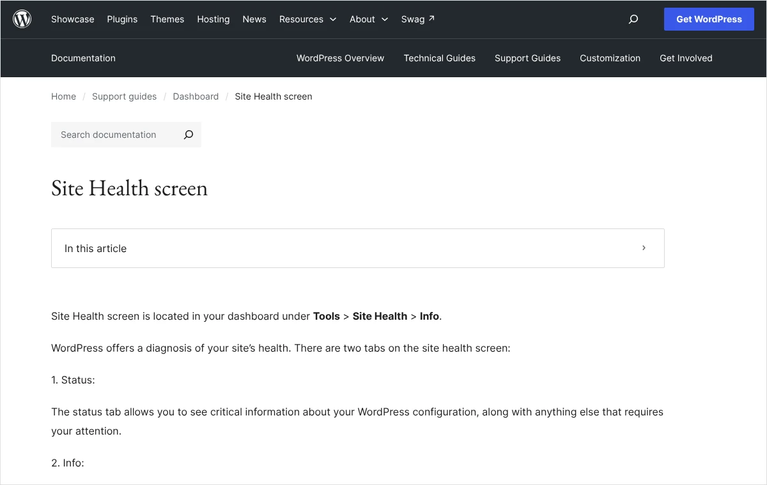Click the '2. Info:' text
This screenshot has height=485, width=767.
(68, 463)
